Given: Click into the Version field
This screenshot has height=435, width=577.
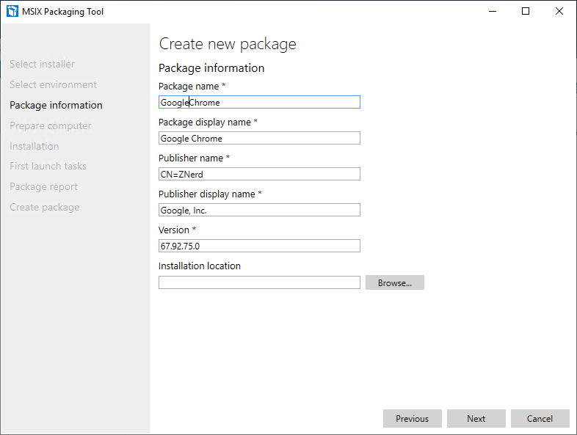Looking at the screenshot, I should point(259,246).
